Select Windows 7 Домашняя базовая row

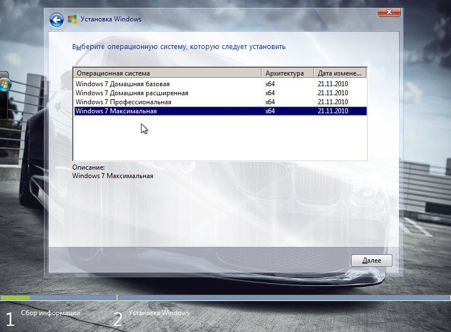pos(220,84)
